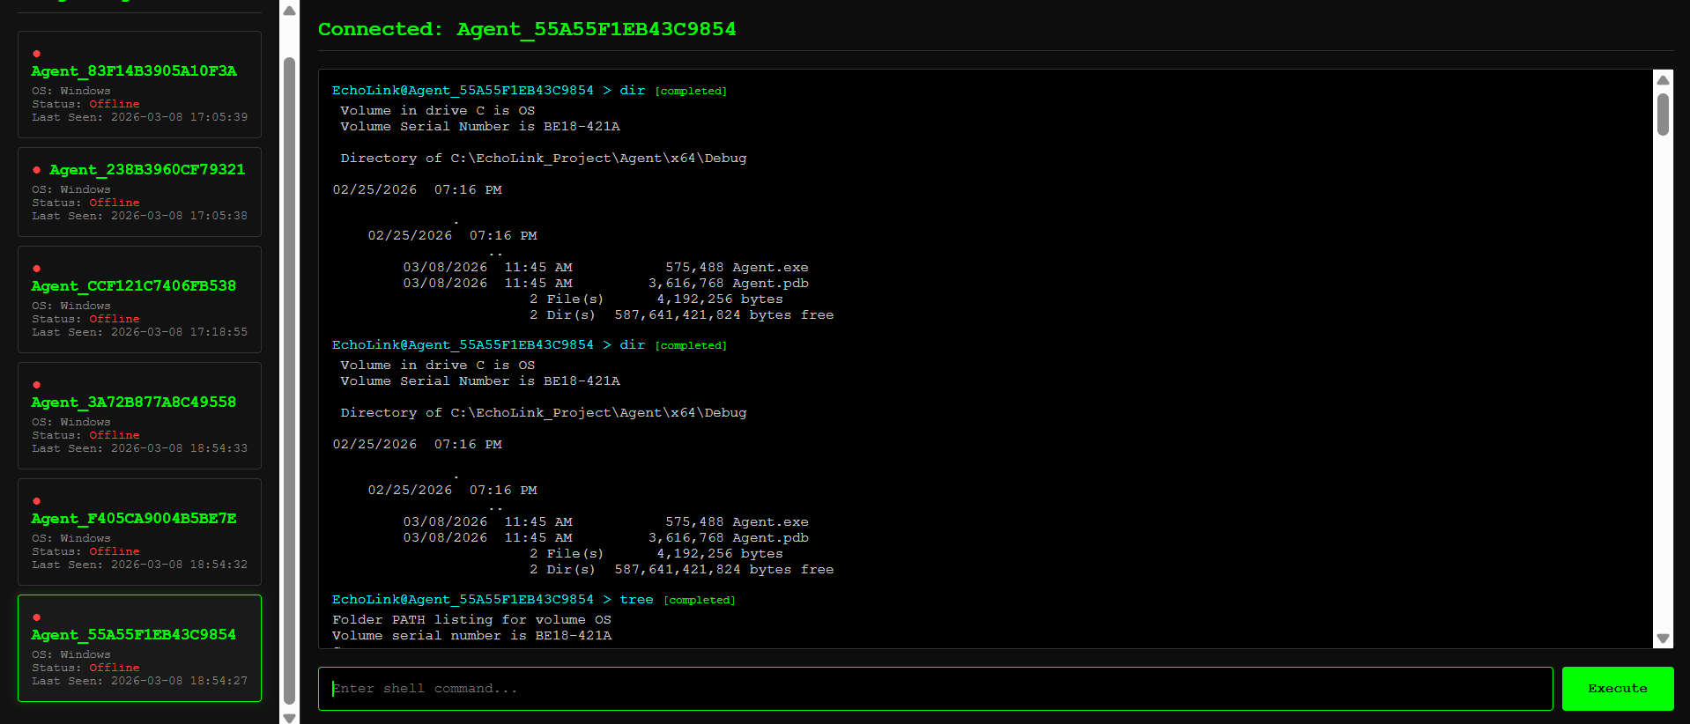This screenshot has width=1690, height=724.
Task: Click the "[completed]" tag beside the tree command
Action: point(700,601)
